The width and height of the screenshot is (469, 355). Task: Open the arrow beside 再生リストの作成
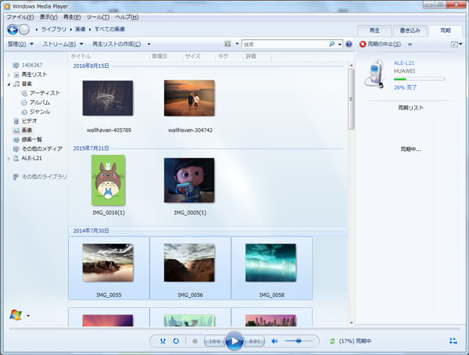[149, 45]
